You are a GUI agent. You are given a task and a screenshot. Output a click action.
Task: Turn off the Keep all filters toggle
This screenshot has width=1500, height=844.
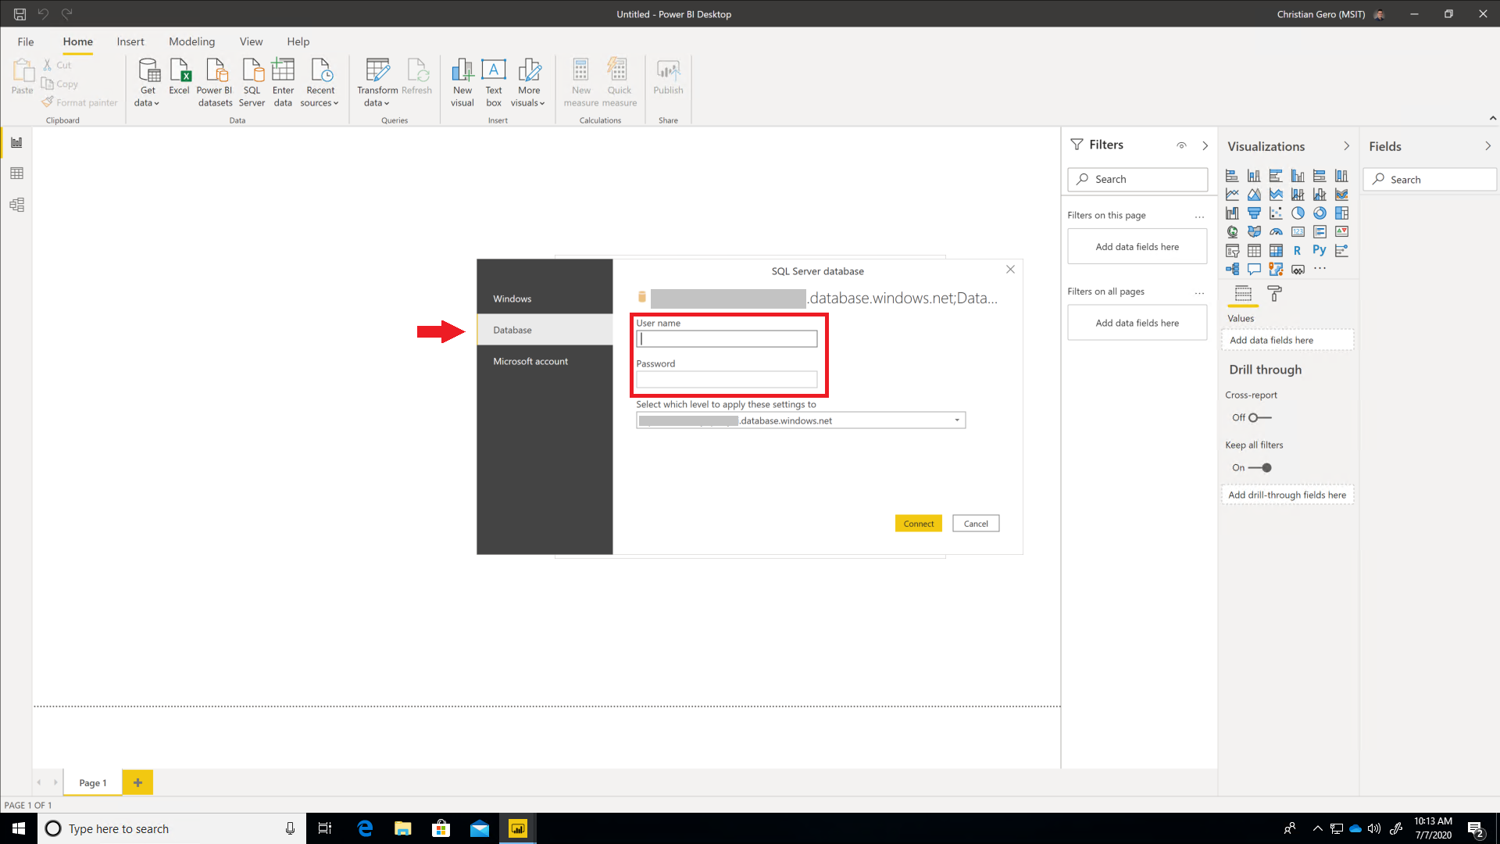pos(1260,467)
